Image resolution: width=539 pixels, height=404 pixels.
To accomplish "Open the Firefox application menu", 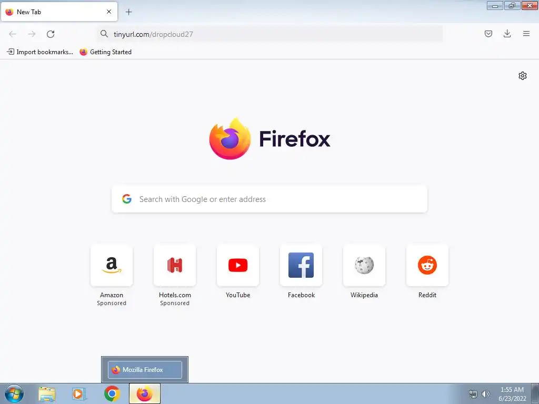I will click(526, 34).
